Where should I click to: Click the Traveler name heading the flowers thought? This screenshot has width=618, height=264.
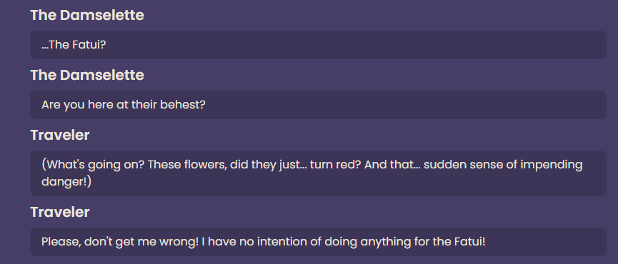[x=60, y=135]
